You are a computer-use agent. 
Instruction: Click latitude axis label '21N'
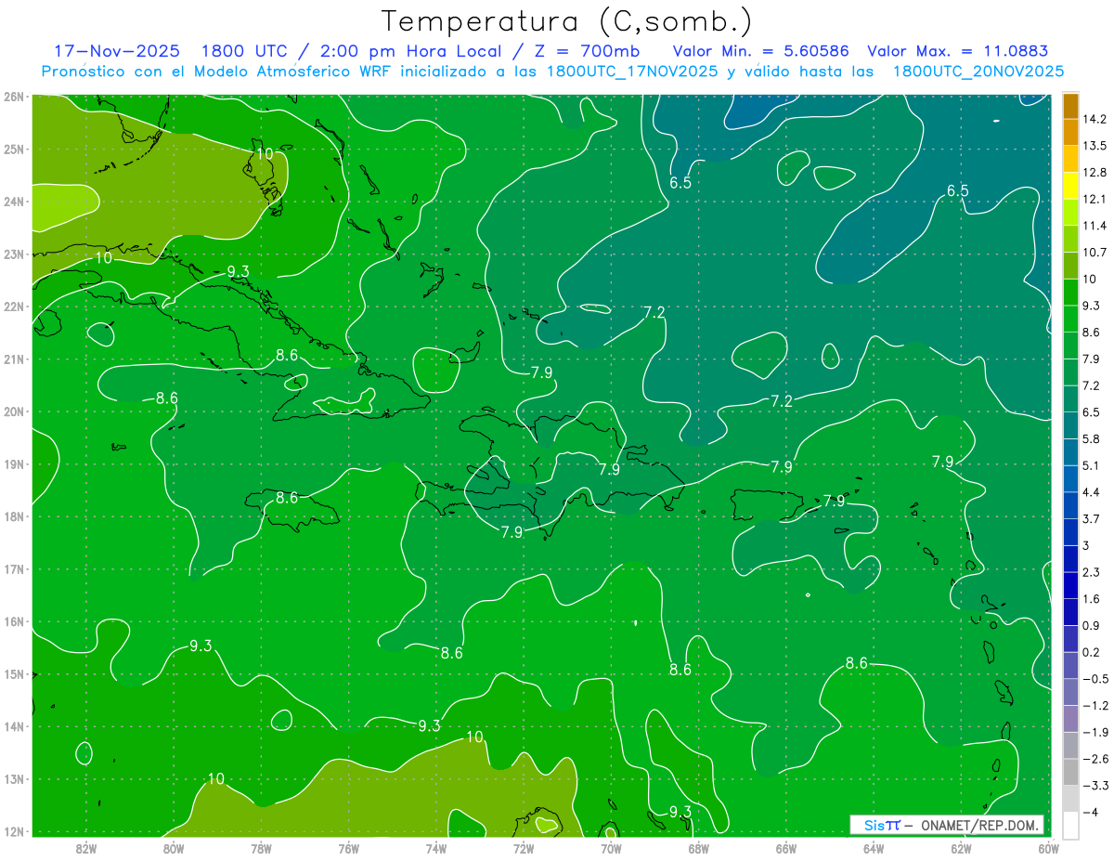[x=14, y=359]
